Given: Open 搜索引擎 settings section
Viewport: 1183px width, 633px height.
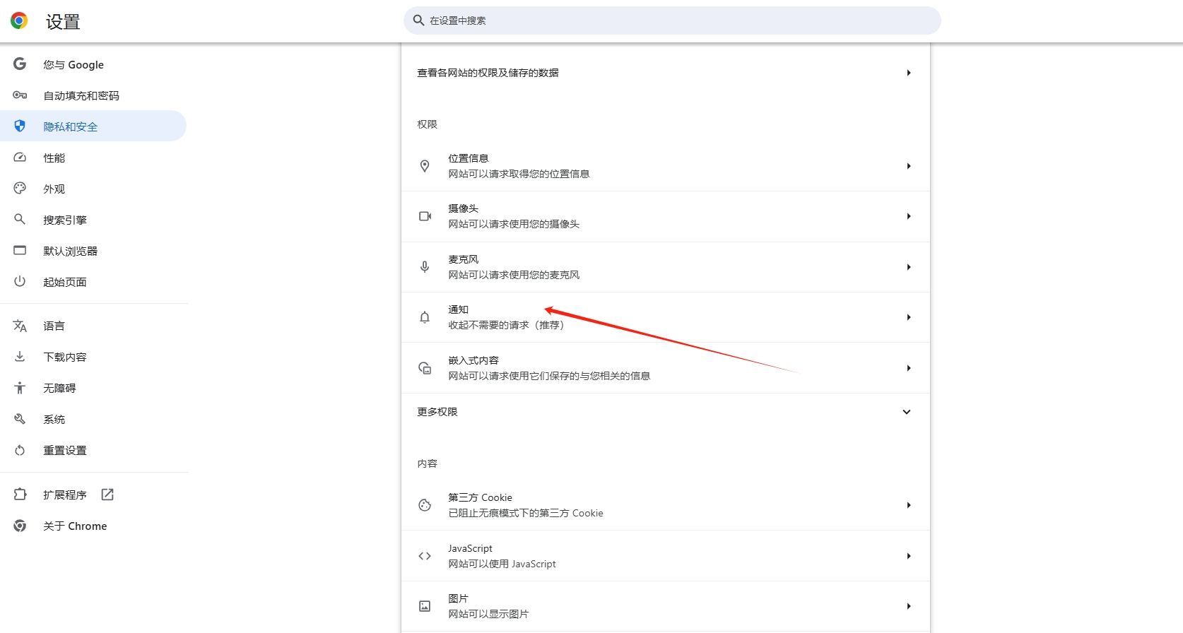Looking at the screenshot, I should click(93, 220).
